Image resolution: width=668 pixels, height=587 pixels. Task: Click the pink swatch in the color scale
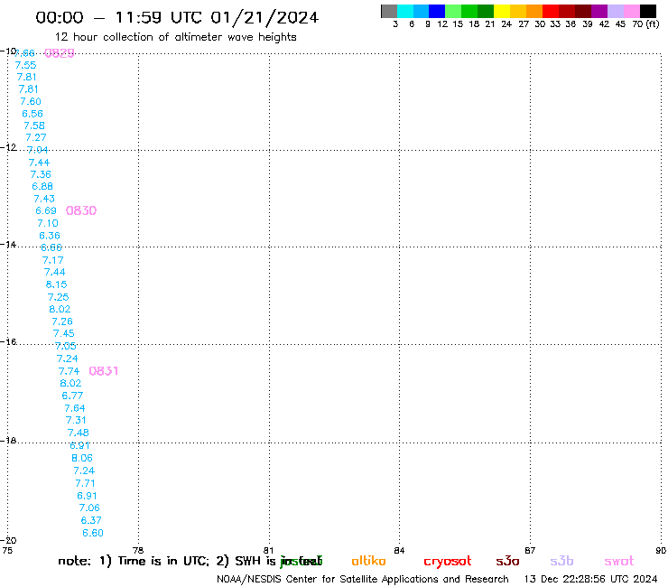(x=632, y=11)
